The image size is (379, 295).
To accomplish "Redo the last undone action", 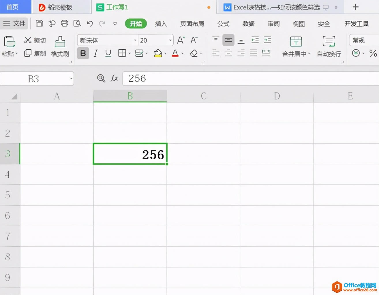I will (102, 24).
